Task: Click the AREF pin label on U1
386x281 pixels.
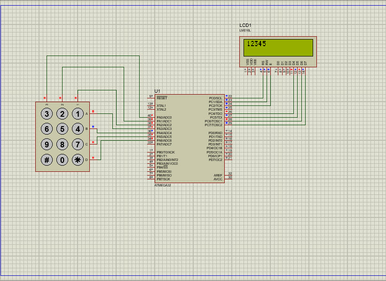Action: click(x=218, y=175)
